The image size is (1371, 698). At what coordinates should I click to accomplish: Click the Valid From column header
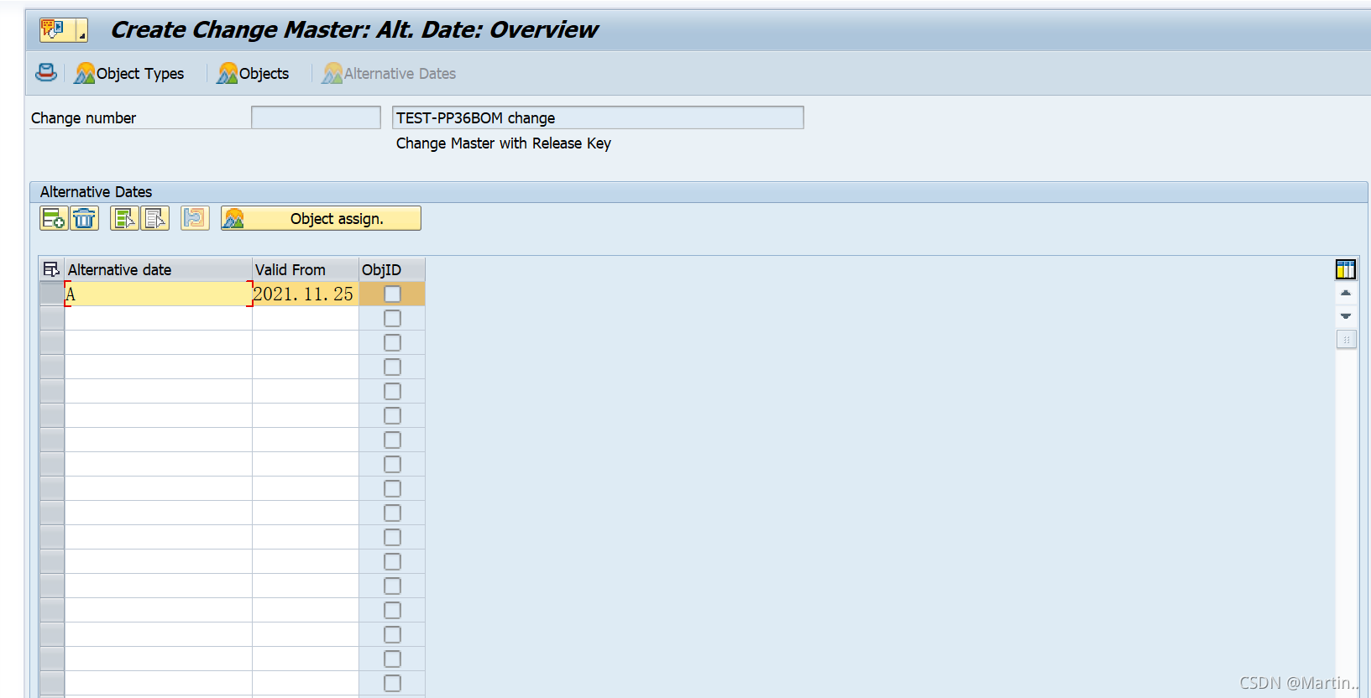point(305,269)
